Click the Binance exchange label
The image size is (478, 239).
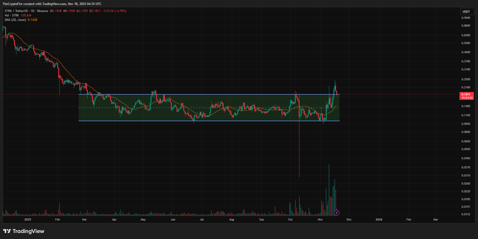[x=42, y=11]
